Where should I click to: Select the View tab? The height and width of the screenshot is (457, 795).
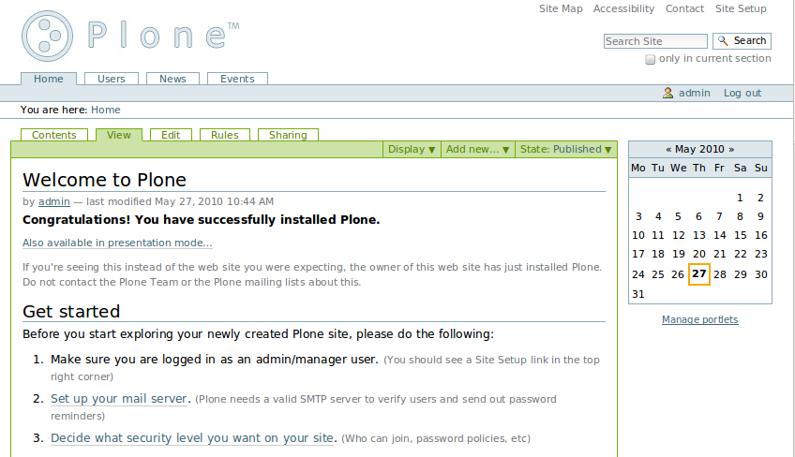point(119,135)
